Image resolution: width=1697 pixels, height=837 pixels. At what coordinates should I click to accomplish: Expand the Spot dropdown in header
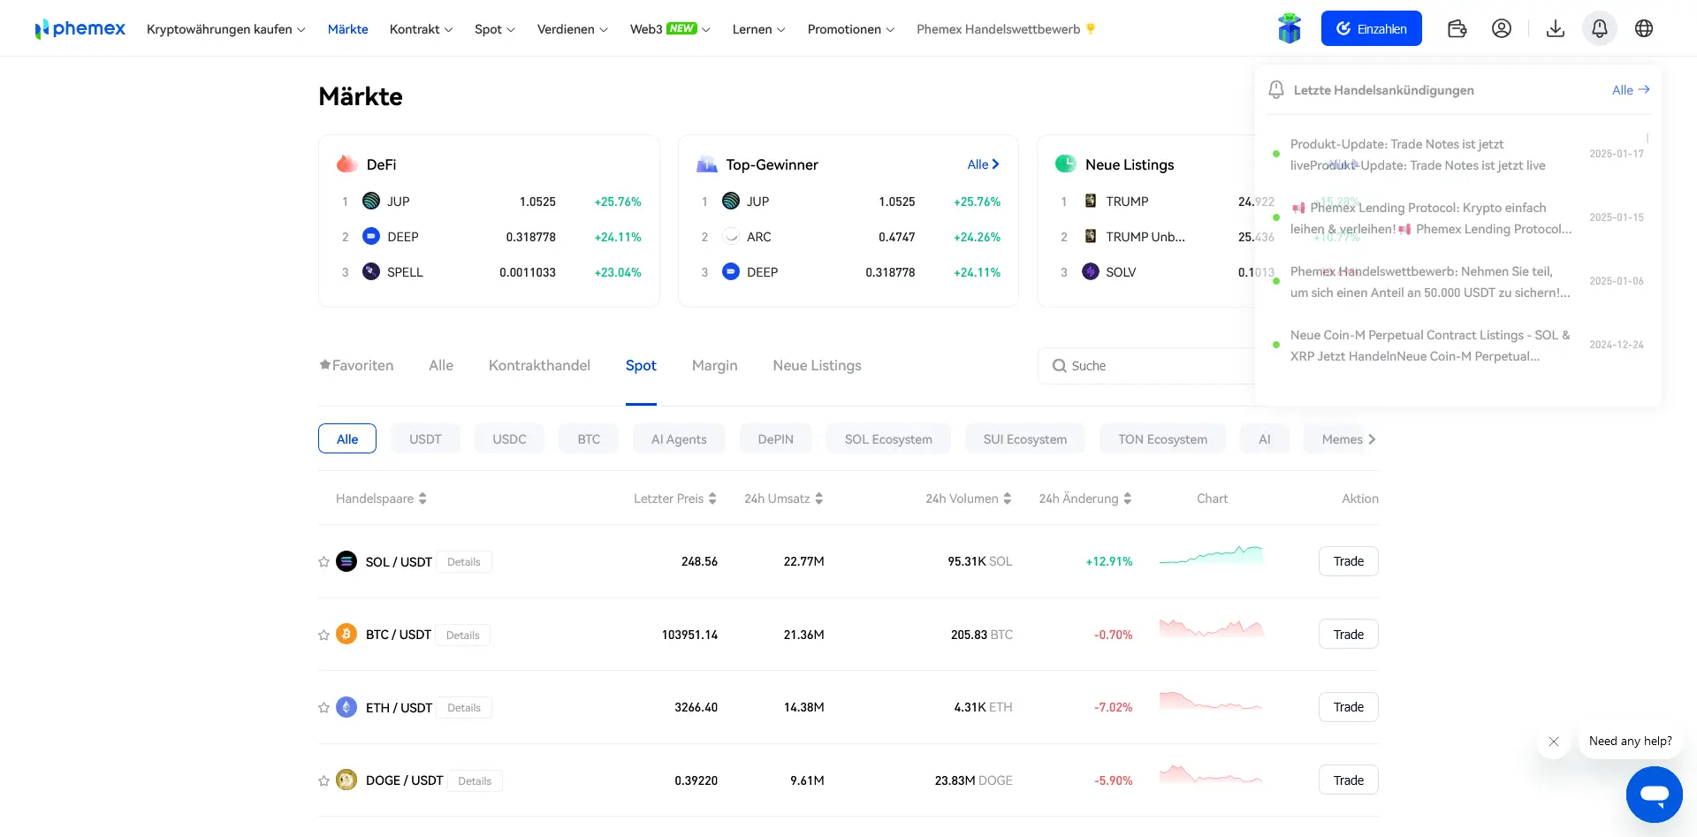tap(495, 29)
